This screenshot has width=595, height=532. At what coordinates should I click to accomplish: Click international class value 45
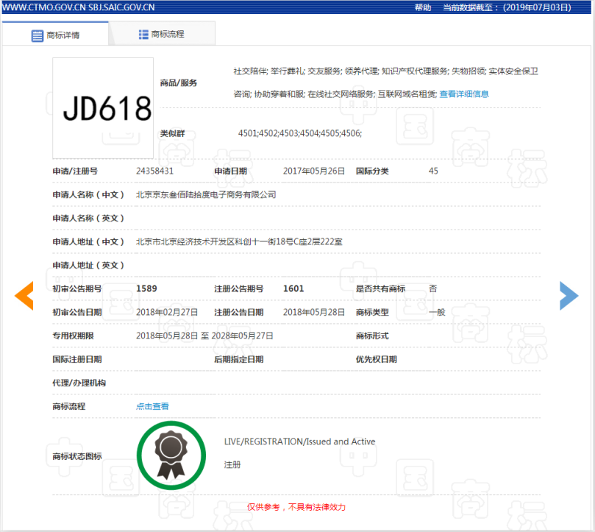[433, 171]
